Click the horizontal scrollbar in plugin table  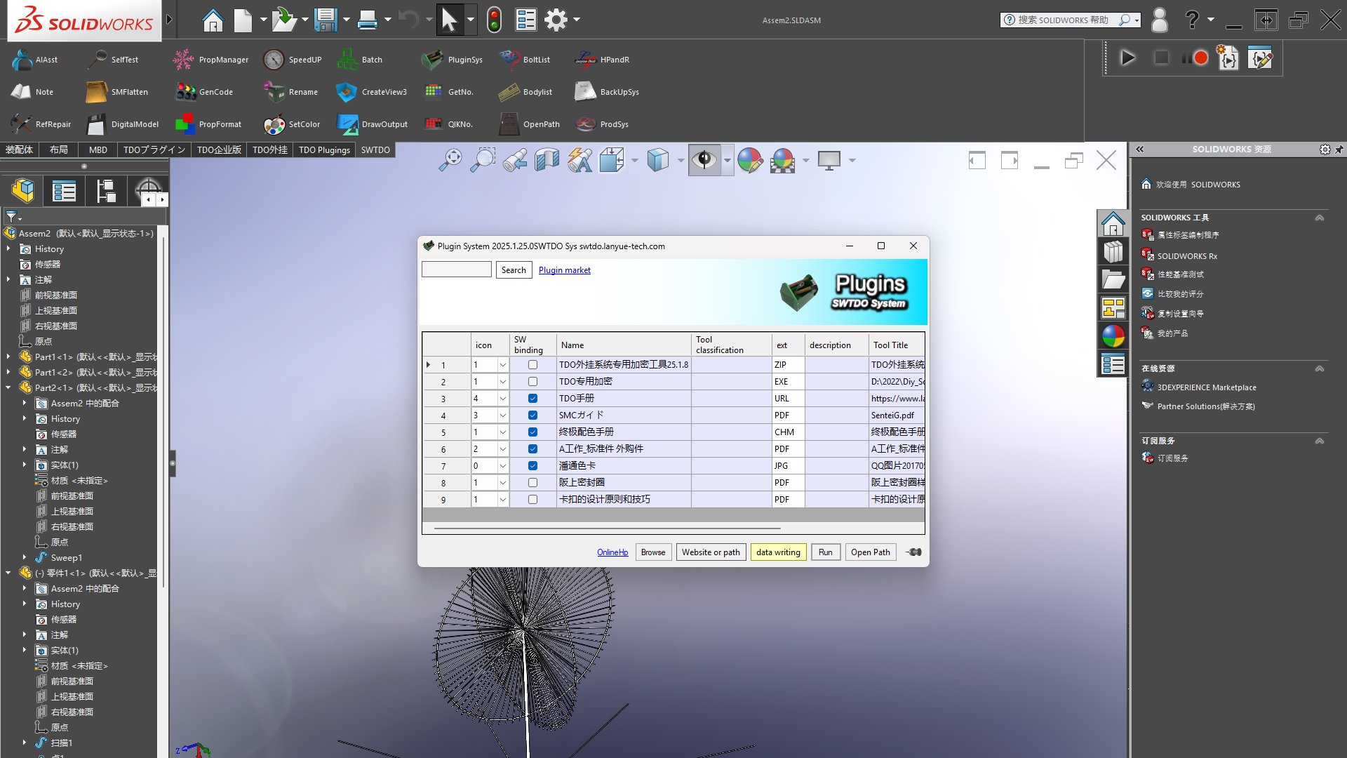point(607,528)
